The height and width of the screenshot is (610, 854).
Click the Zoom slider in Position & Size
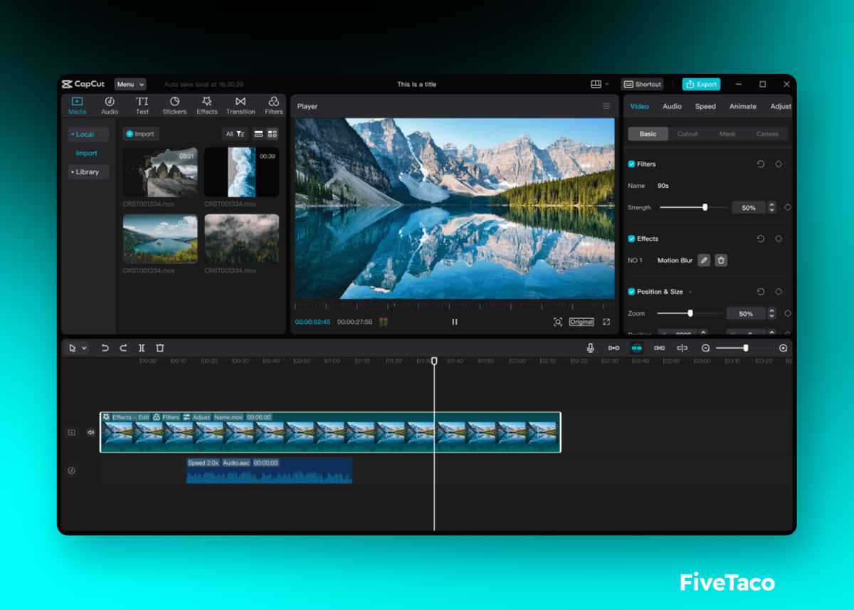tap(689, 313)
